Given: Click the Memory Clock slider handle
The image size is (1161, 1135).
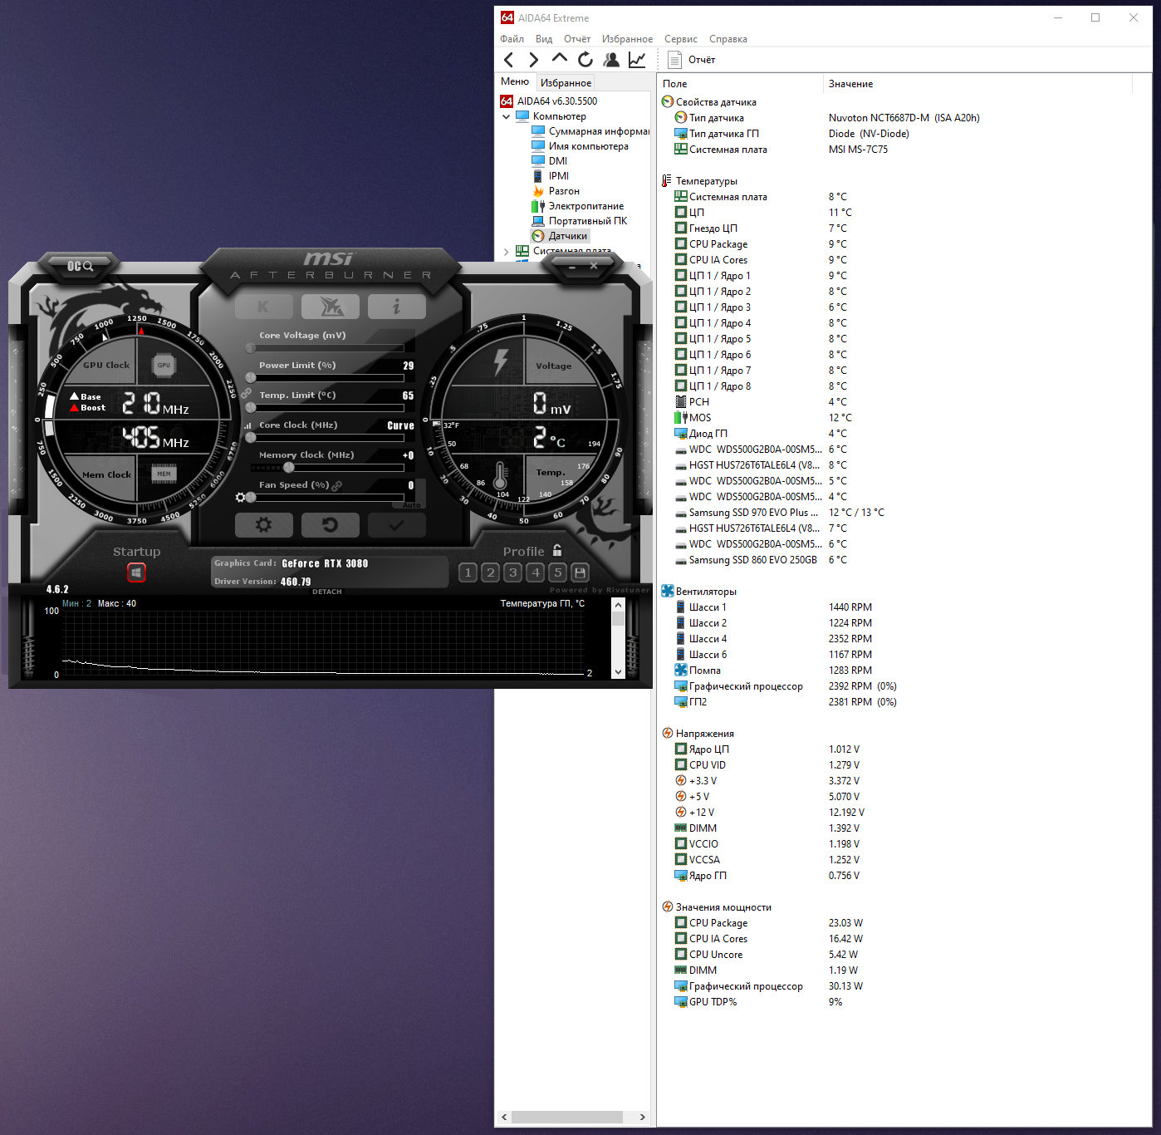Looking at the screenshot, I should click(288, 467).
